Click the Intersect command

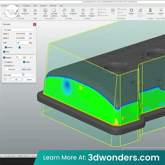[122, 15]
